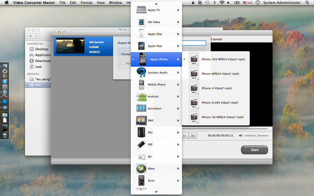The image size is (314, 196).
Task: Choose iPhone-MPEG4 Video(*.mp4) label
Action: [x=220, y=74]
